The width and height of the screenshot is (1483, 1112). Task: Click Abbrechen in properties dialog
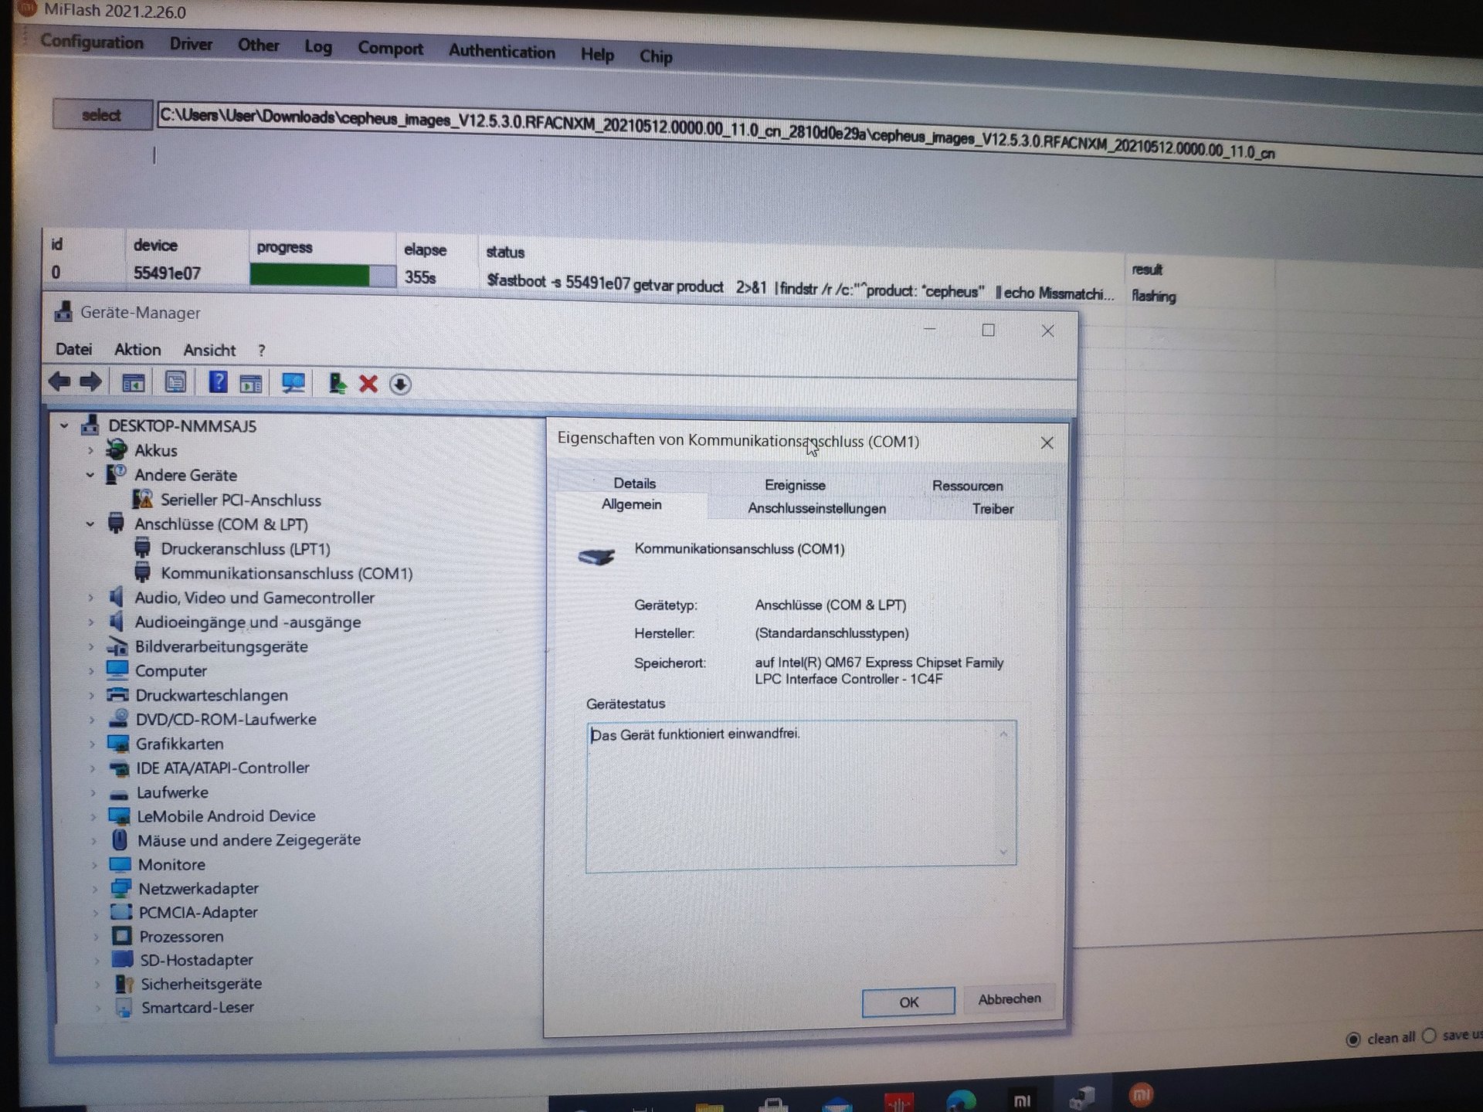[1009, 999]
